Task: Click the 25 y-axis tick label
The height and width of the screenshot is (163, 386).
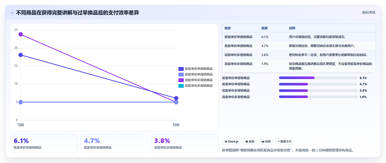Action: tap(16, 30)
